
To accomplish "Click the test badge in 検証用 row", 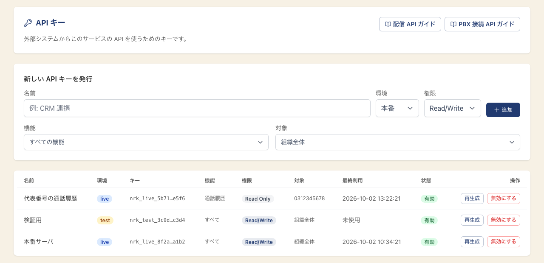I will click(105, 220).
